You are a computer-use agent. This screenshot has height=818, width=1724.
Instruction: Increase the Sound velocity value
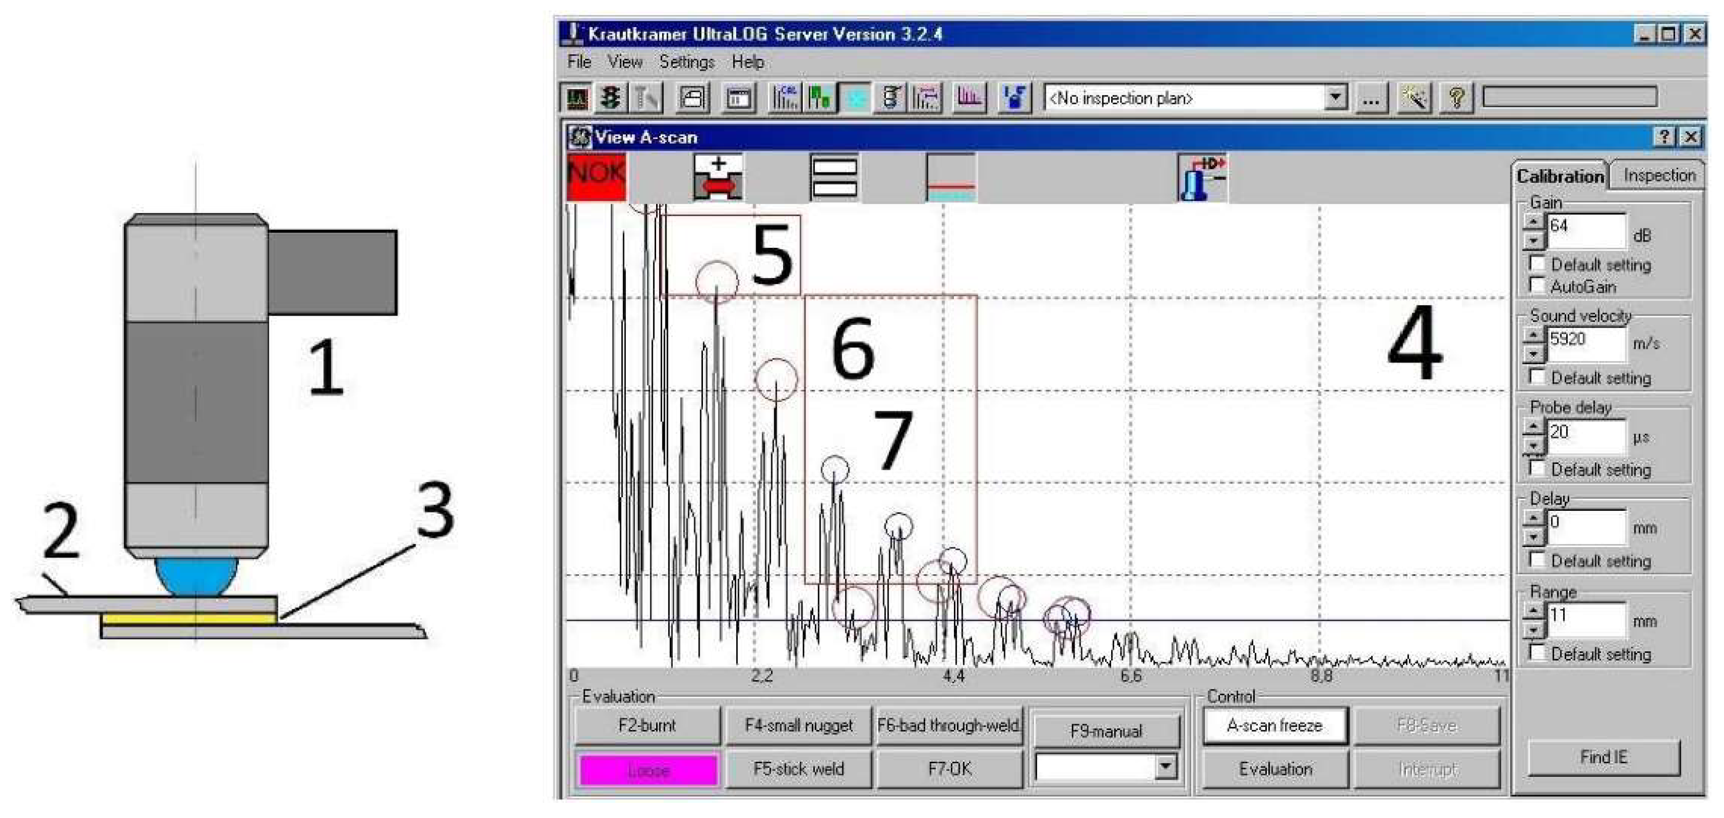[1533, 335]
